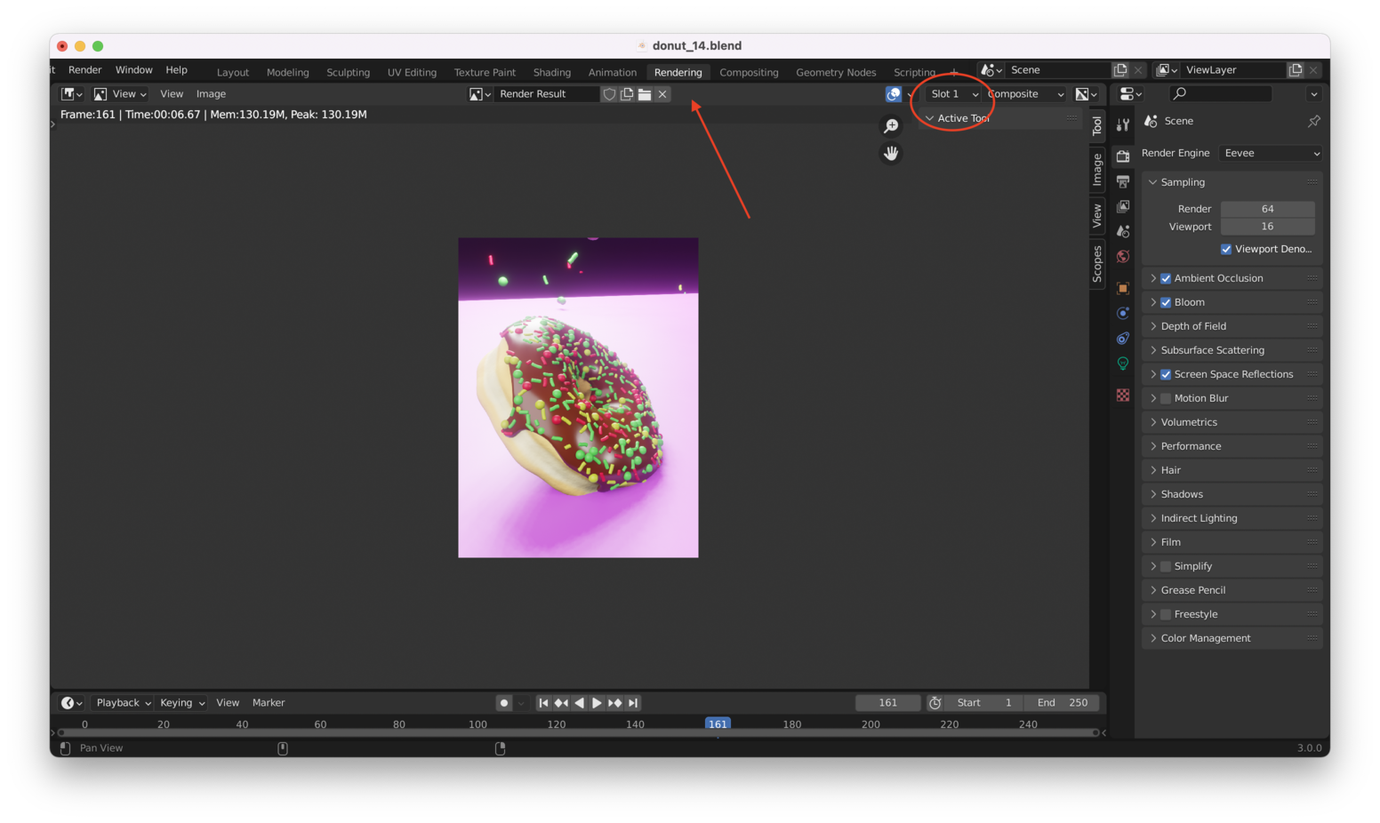
Task: Disable the Bloom checkbox
Action: (x=1166, y=302)
